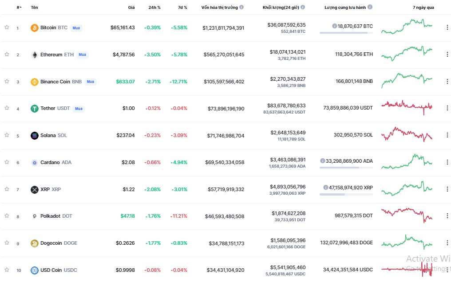
Task: Toggle the Dogecoin watchlist star
Action: (7, 243)
